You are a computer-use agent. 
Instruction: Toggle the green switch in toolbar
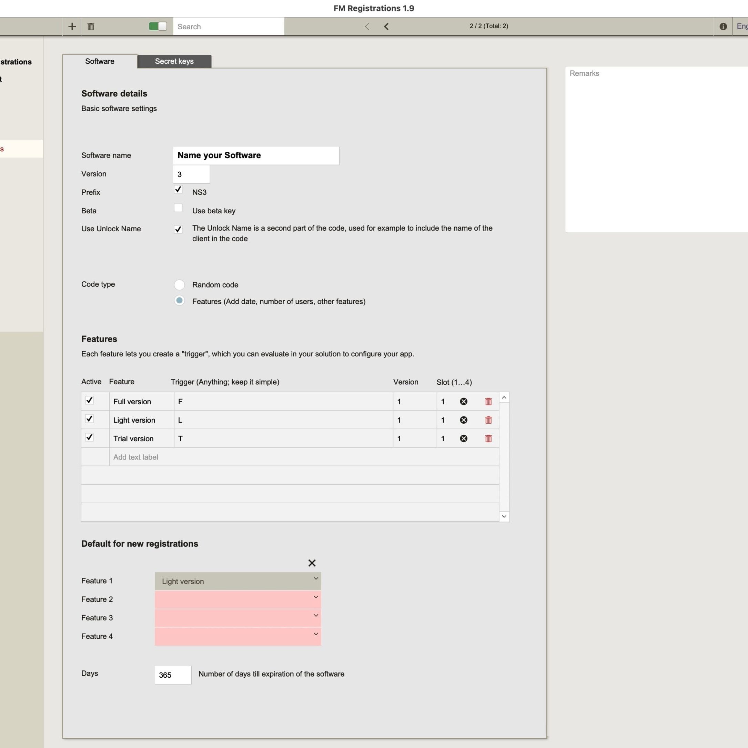click(158, 26)
